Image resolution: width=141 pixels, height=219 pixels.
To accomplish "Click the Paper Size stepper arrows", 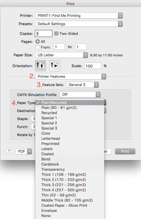I will [x=86, y=55].
